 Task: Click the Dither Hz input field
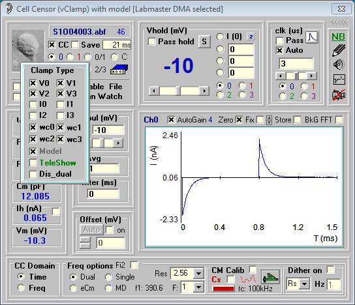[x=334, y=284]
